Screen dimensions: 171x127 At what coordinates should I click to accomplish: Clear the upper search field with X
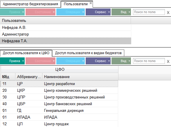(x=168, y=13)
